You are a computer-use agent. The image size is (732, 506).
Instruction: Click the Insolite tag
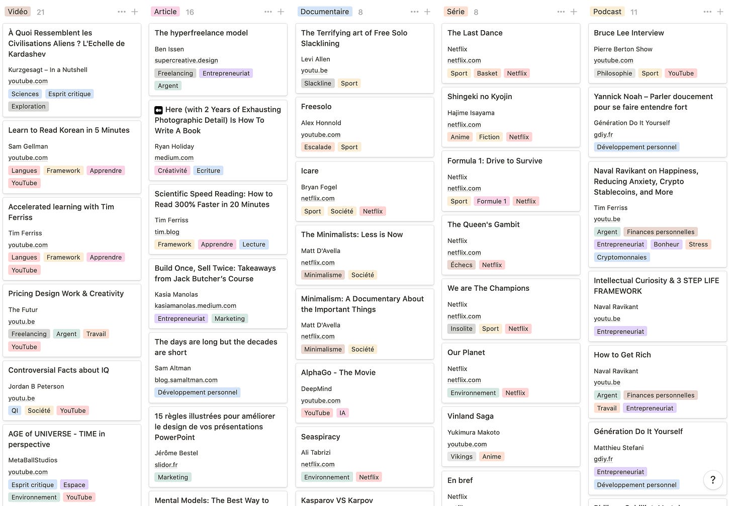tap(462, 329)
